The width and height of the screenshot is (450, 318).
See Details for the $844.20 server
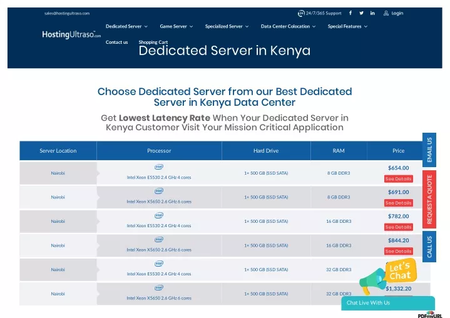point(399,251)
